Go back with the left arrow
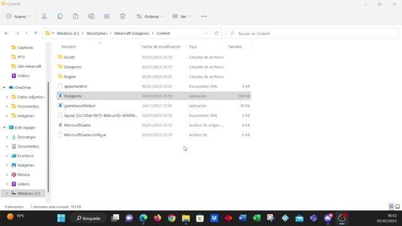This screenshot has width=402, height=226. coord(6,33)
